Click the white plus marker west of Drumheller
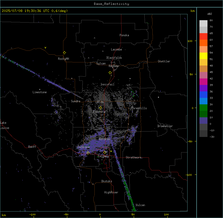Viewport: 223px width, 218px height. click(158, 97)
